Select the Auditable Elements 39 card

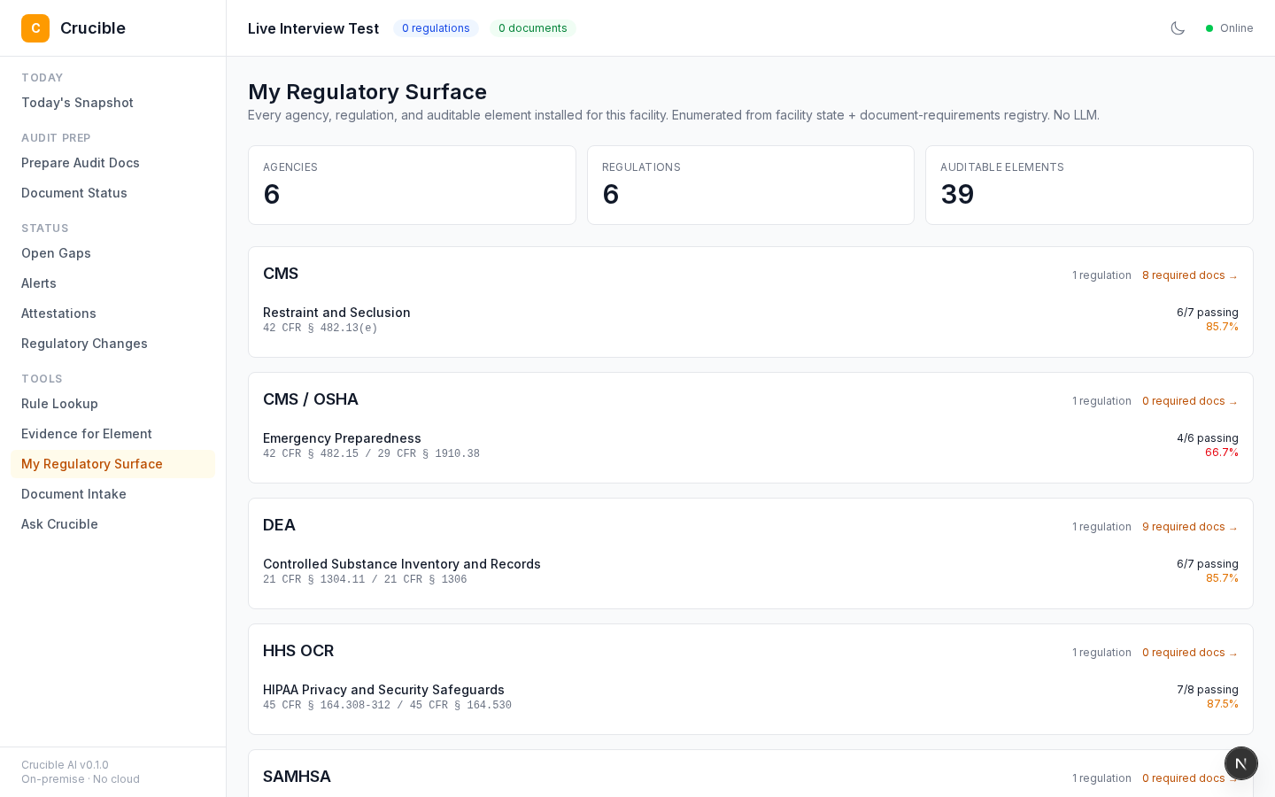[x=1089, y=185]
